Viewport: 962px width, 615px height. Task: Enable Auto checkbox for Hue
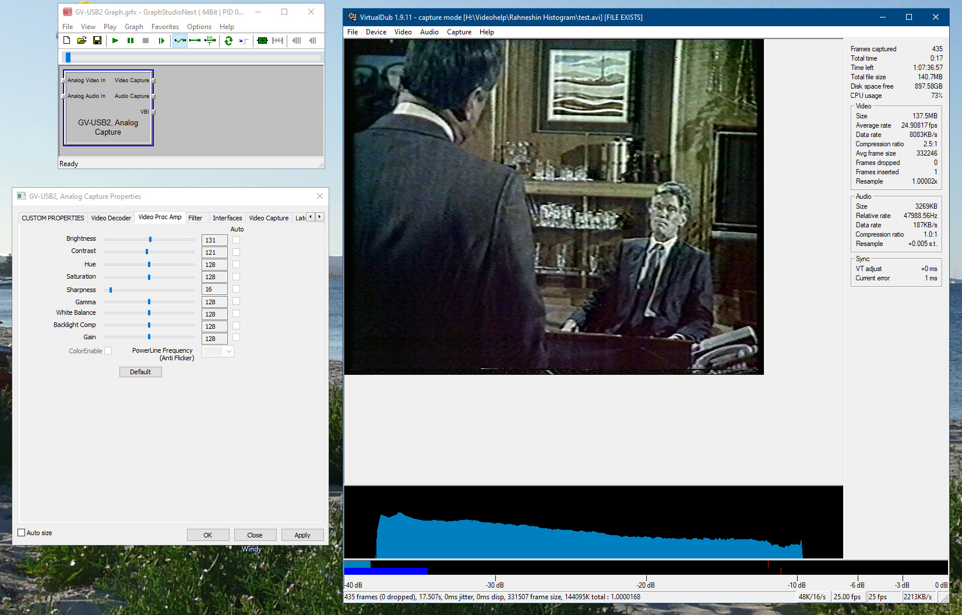click(236, 264)
